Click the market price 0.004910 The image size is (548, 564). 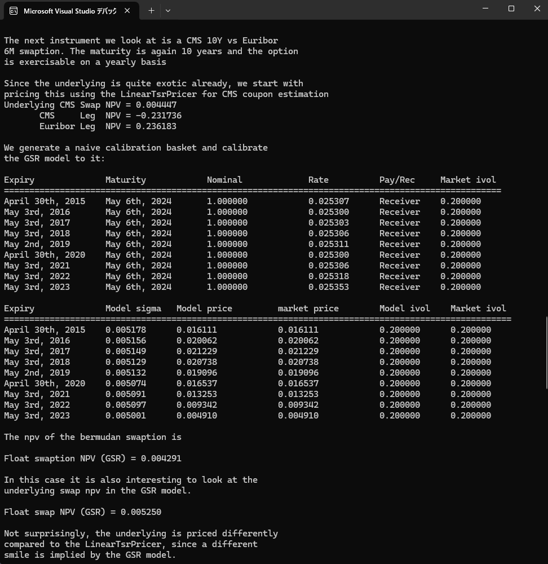298,416
